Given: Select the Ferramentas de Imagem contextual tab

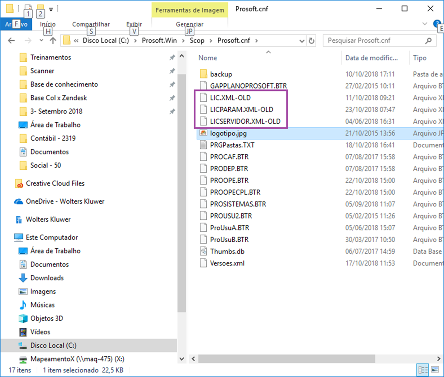Looking at the screenshot, I should 190,10.
